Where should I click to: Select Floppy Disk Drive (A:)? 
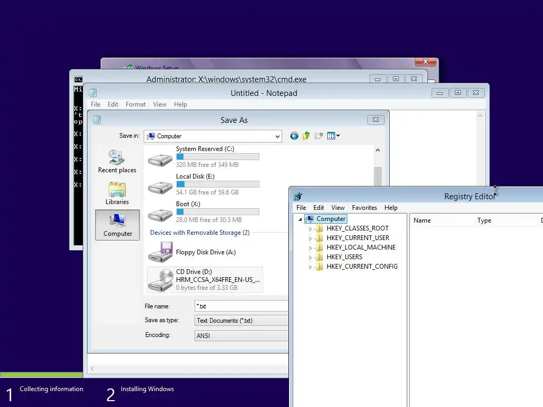coord(192,252)
